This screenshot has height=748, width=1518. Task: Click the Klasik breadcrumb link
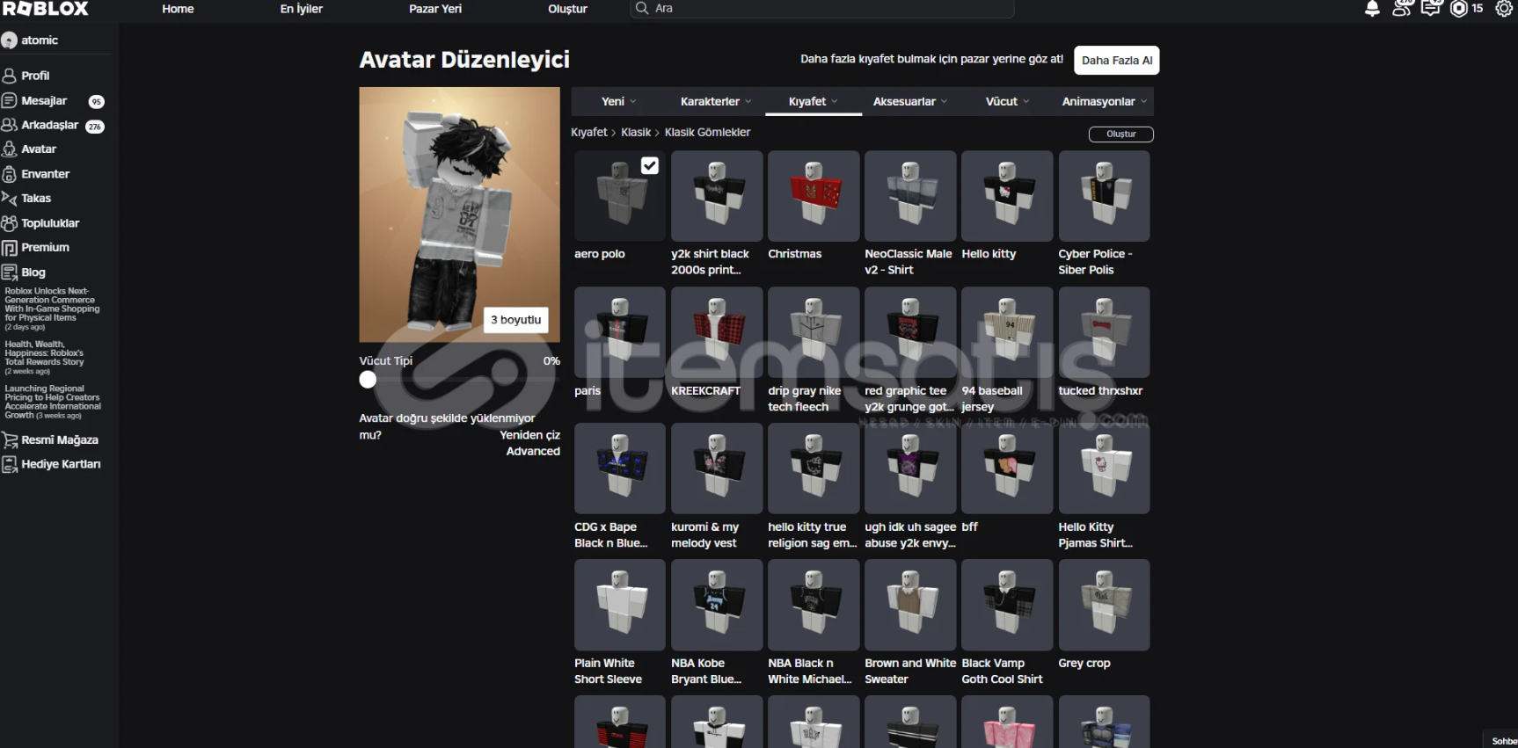coord(636,132)
